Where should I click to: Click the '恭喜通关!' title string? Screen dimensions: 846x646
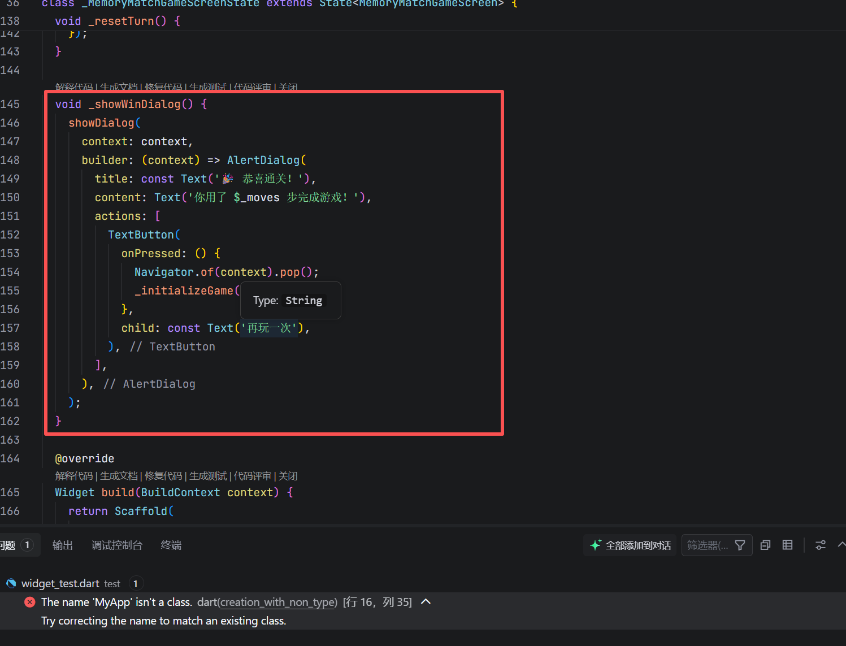[259, 179]
